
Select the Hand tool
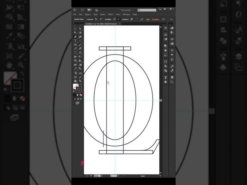75,81
